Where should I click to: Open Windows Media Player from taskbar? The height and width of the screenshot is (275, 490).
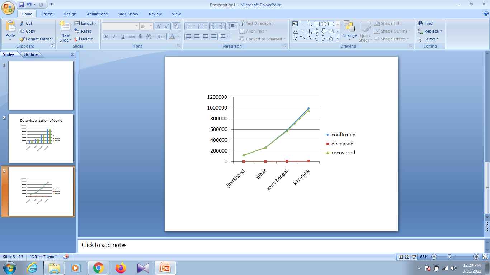pos(75,268)
